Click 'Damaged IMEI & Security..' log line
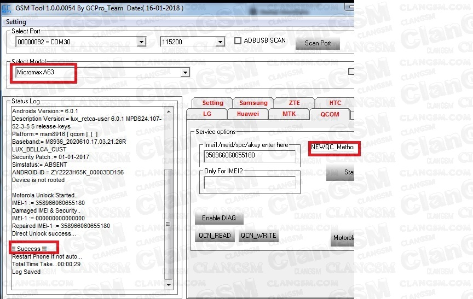 coord(46,210)
